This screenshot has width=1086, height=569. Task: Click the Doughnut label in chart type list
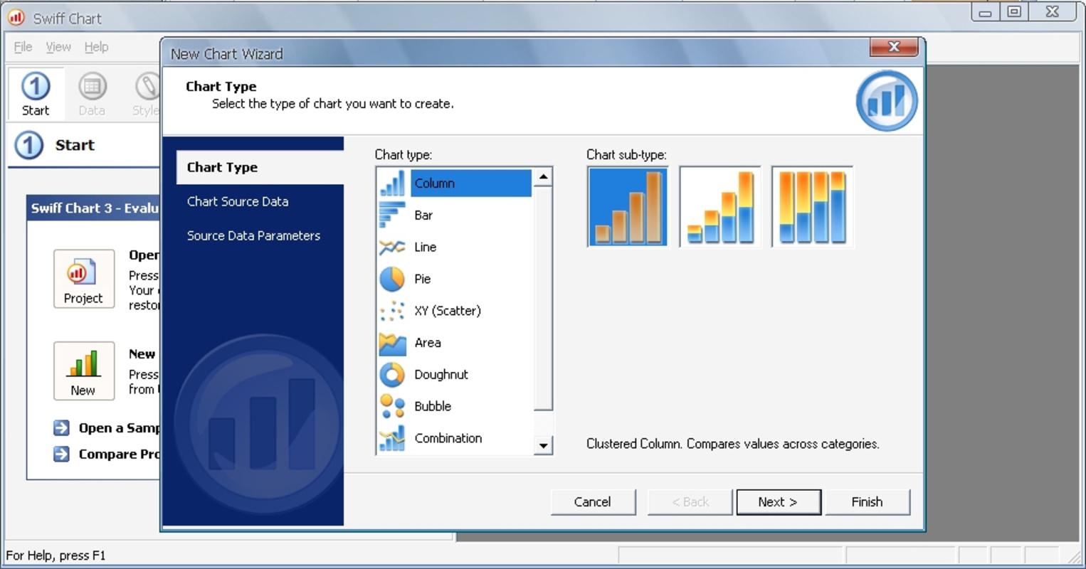click(441, 374)
